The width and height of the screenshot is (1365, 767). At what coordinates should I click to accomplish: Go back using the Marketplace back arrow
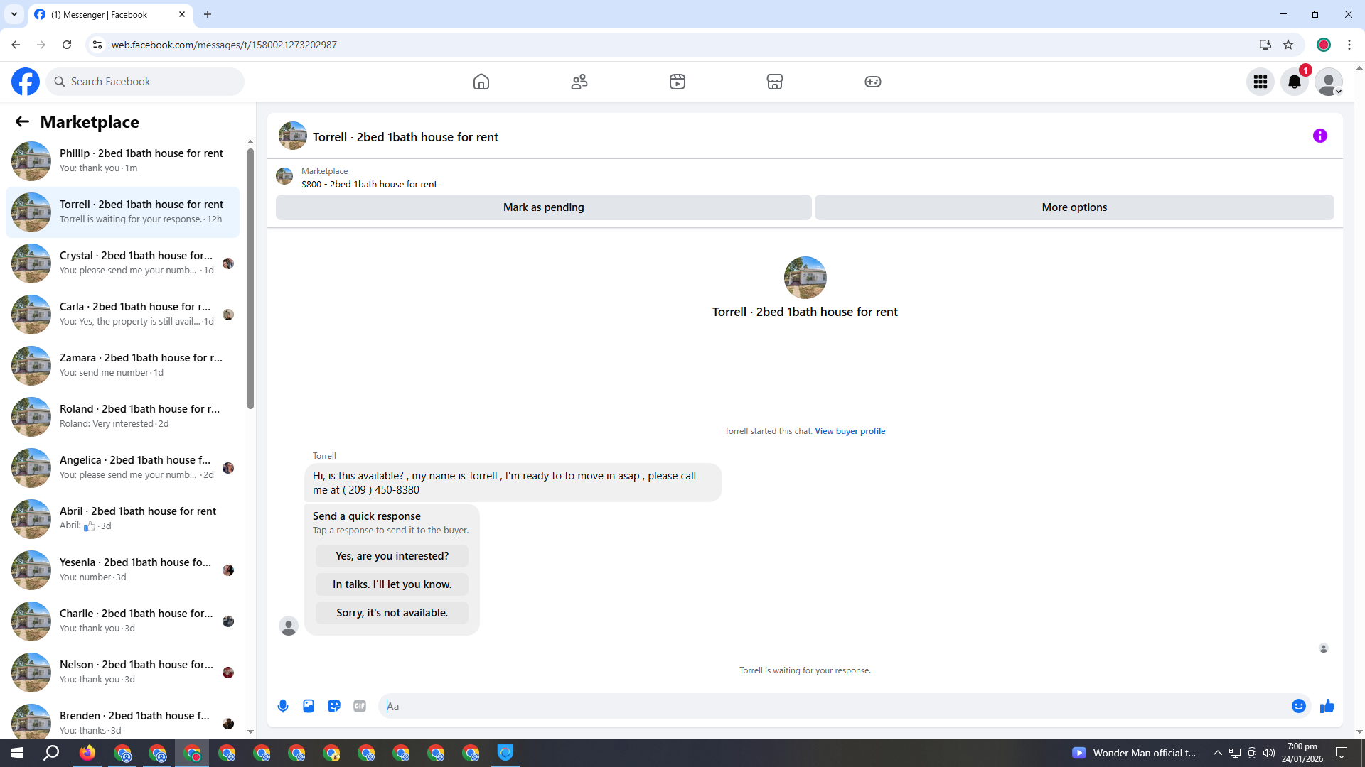pos(22,122)
